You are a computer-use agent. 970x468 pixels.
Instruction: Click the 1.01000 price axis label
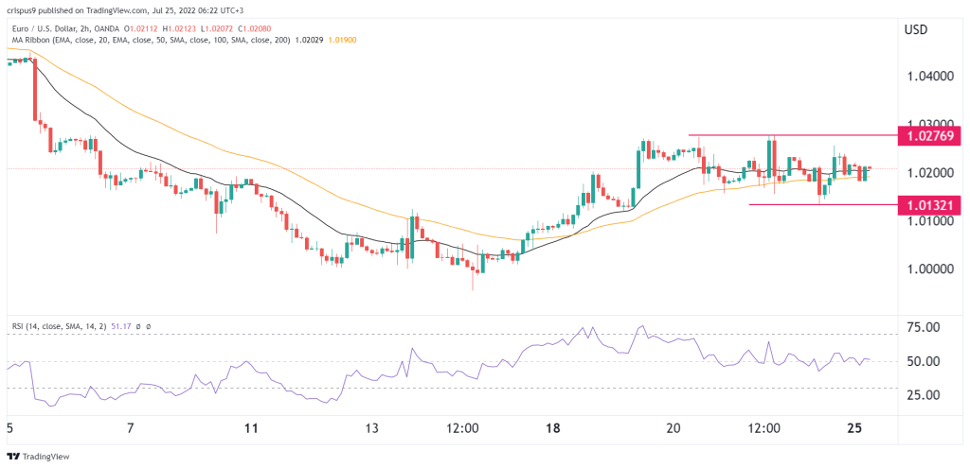pos(930,221)
